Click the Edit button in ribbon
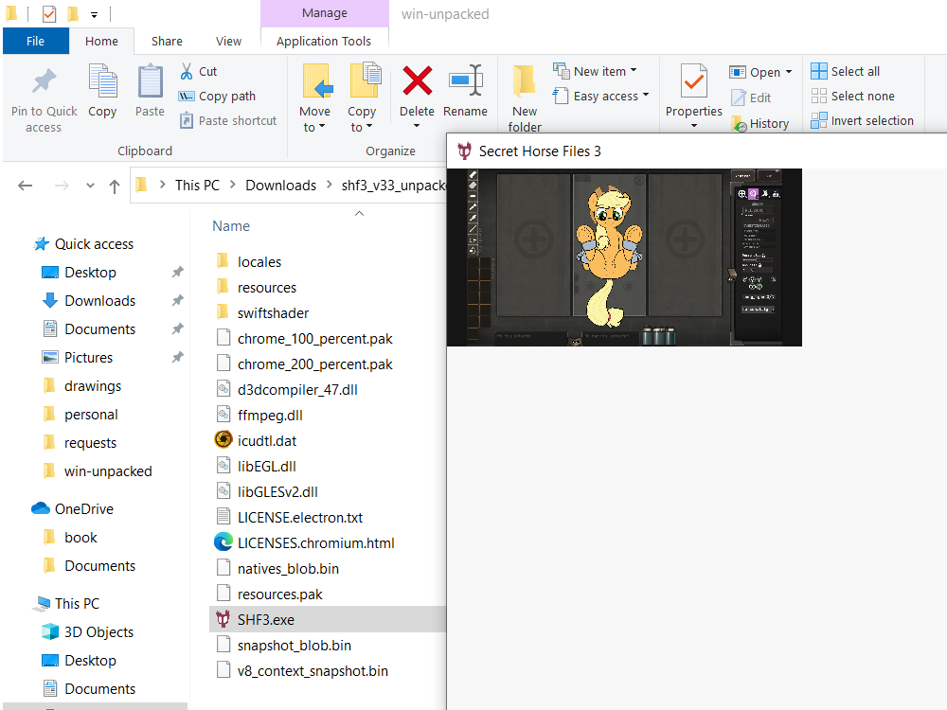Viewport: 947px width, 710px height. point(751,98)
